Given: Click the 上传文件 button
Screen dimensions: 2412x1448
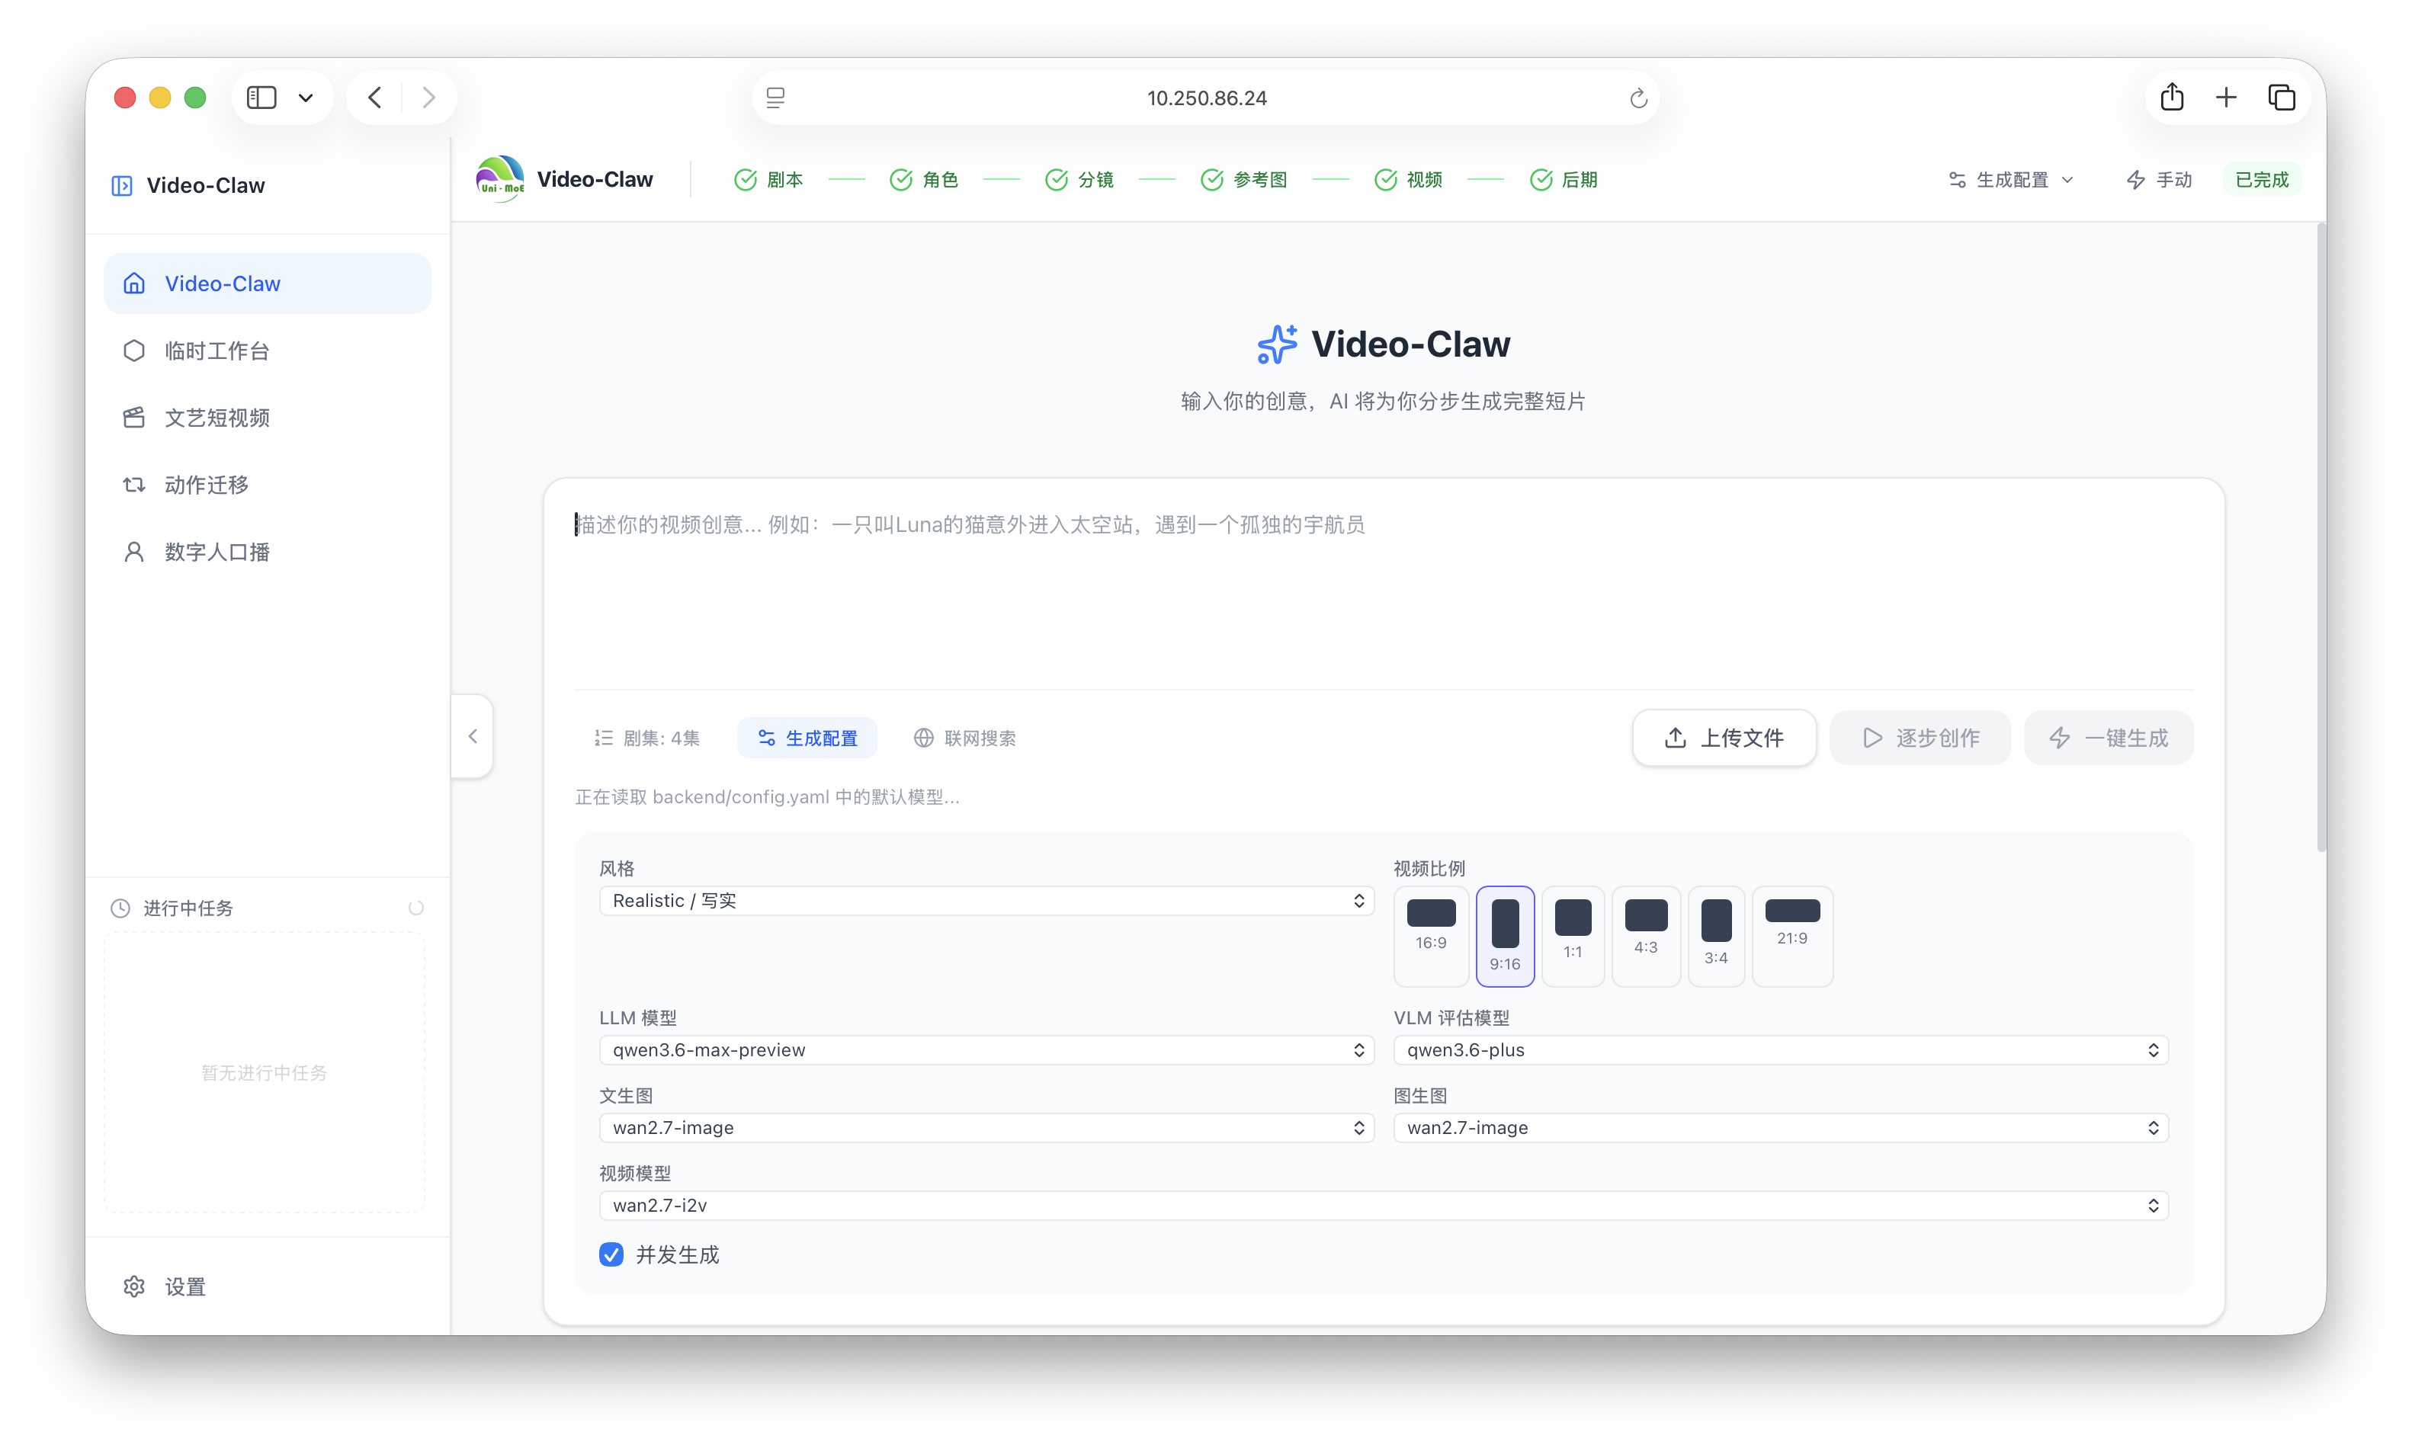Looking at the screenshot, I should pos(1724,738).
